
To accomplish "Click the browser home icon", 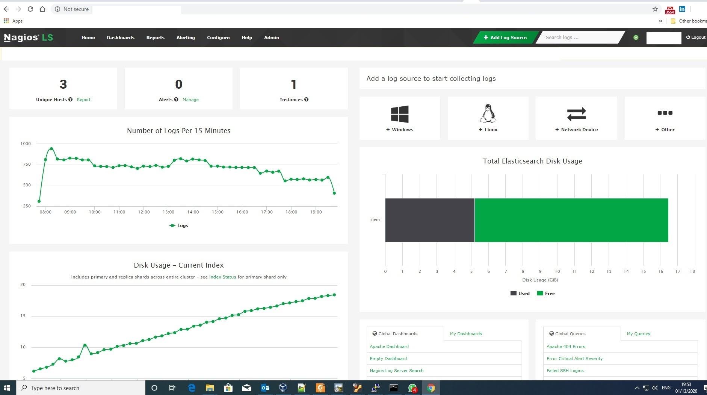I will coord(42,9).
